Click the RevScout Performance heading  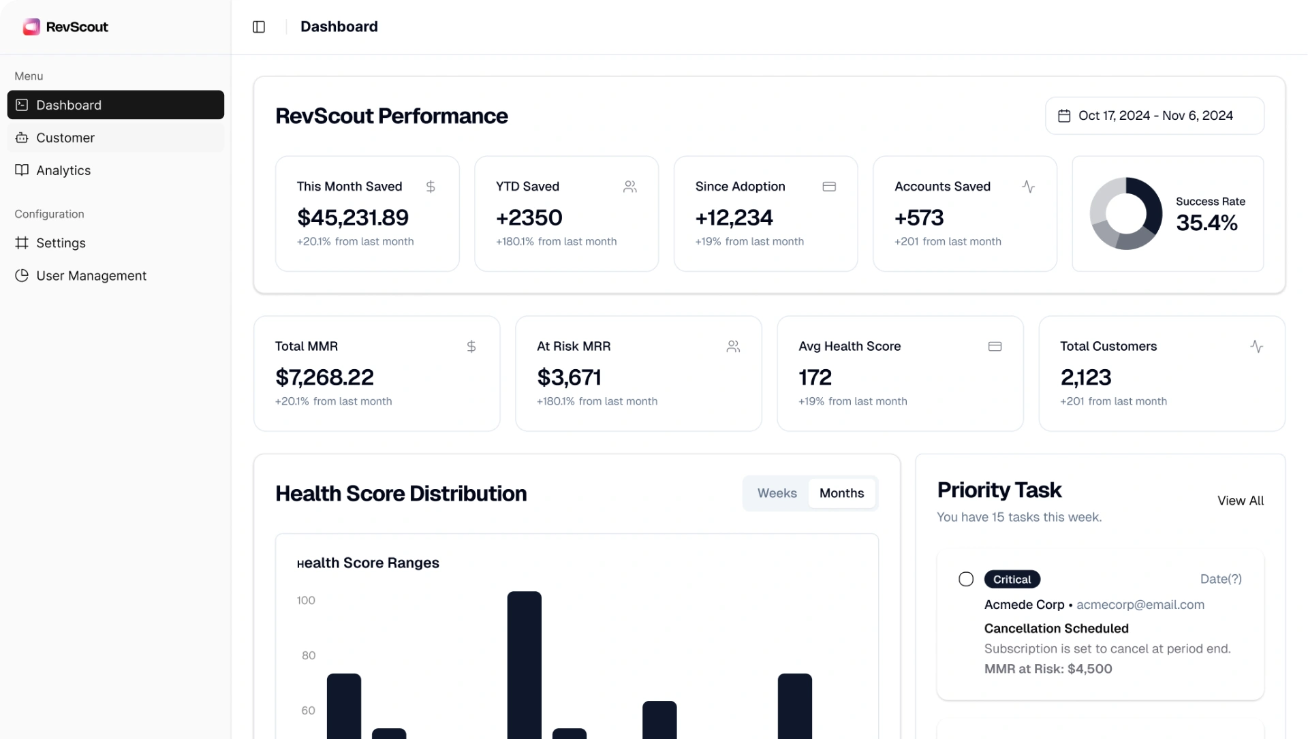391,116
